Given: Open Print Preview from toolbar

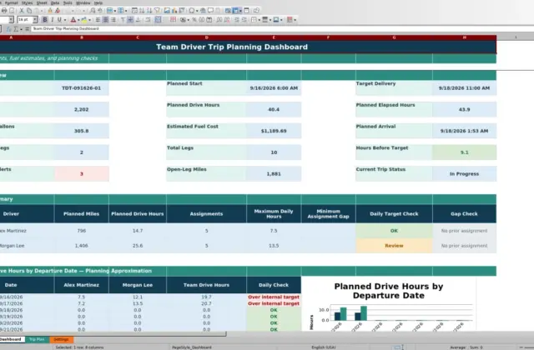Looking at the screenshot, I should click(12, 11).
